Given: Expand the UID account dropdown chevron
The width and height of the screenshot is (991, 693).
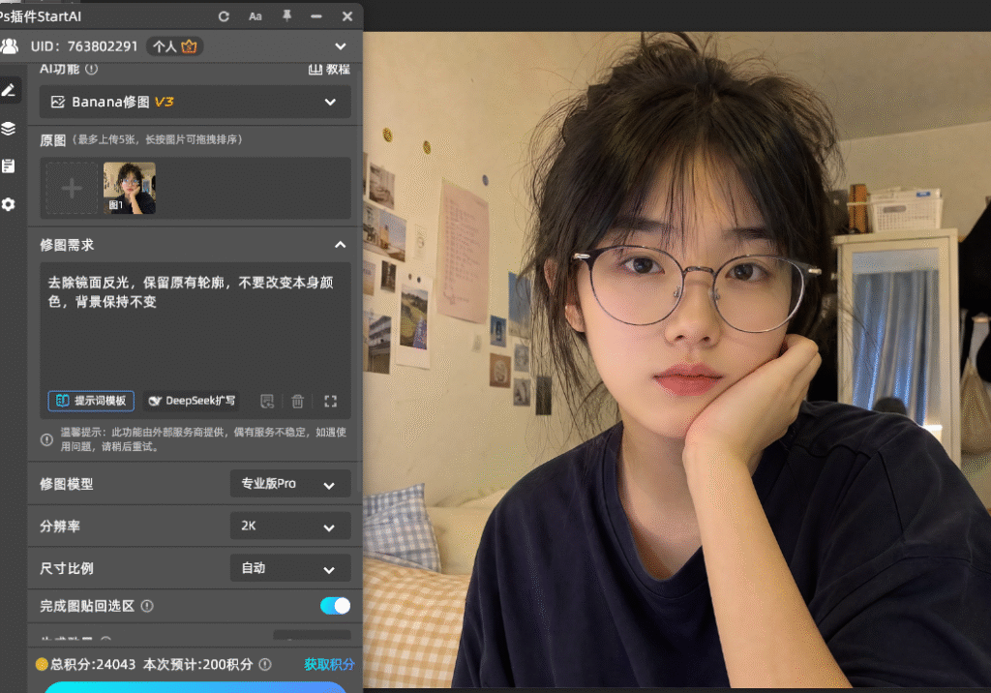Looking at the screenshot, I should click(341, 46).
